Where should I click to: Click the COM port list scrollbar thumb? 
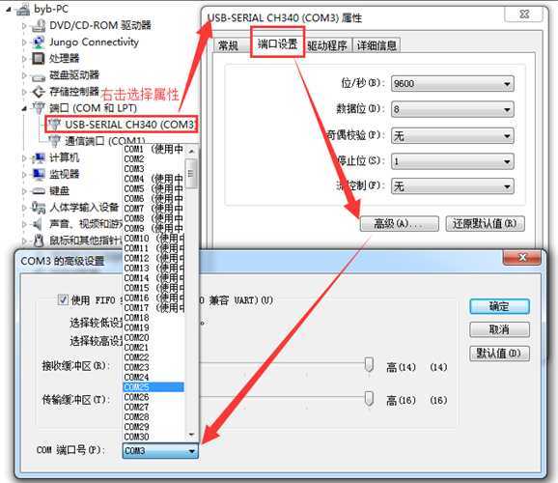[x=191, y=174]
